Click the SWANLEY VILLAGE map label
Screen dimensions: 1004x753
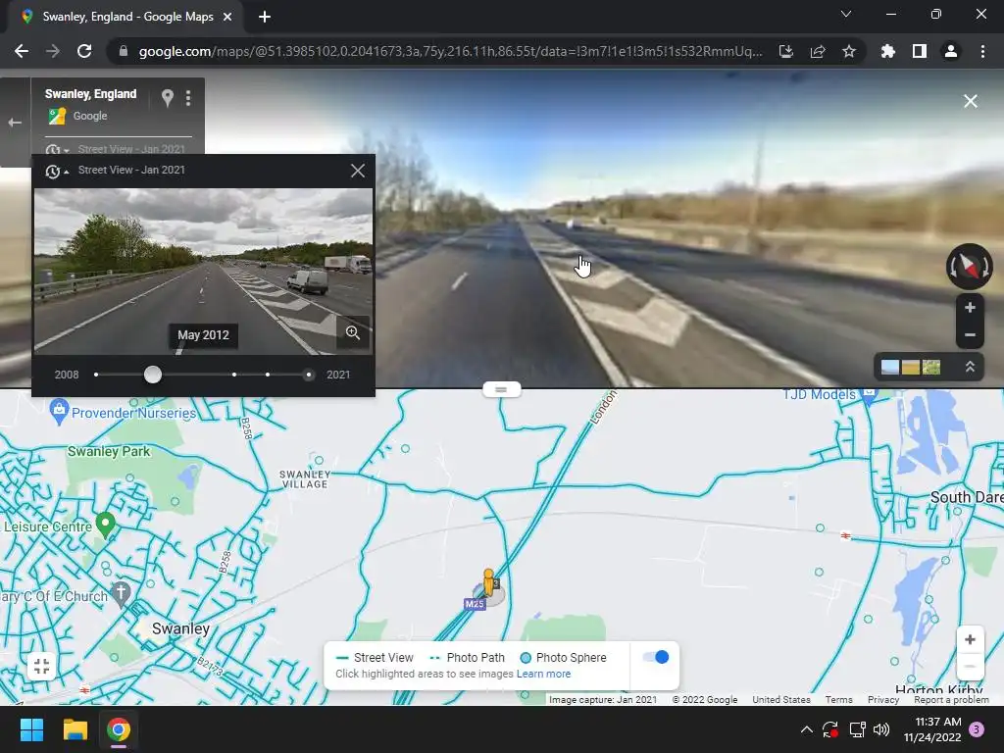(x=305, y=478)
